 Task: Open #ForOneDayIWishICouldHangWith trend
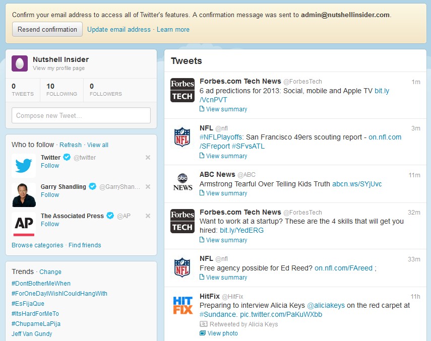point(59,294)
